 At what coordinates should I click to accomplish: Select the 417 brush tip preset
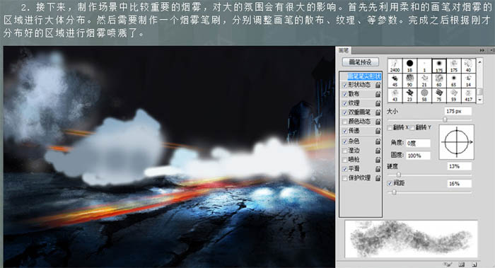468,95
